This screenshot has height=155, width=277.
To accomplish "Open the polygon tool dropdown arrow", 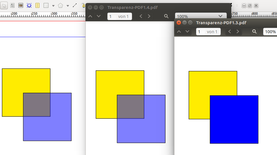I will (68, 6).
